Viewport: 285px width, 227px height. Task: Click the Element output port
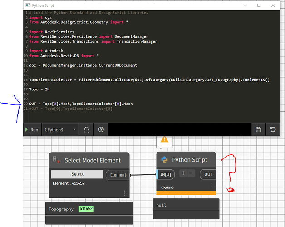(118, 175)
